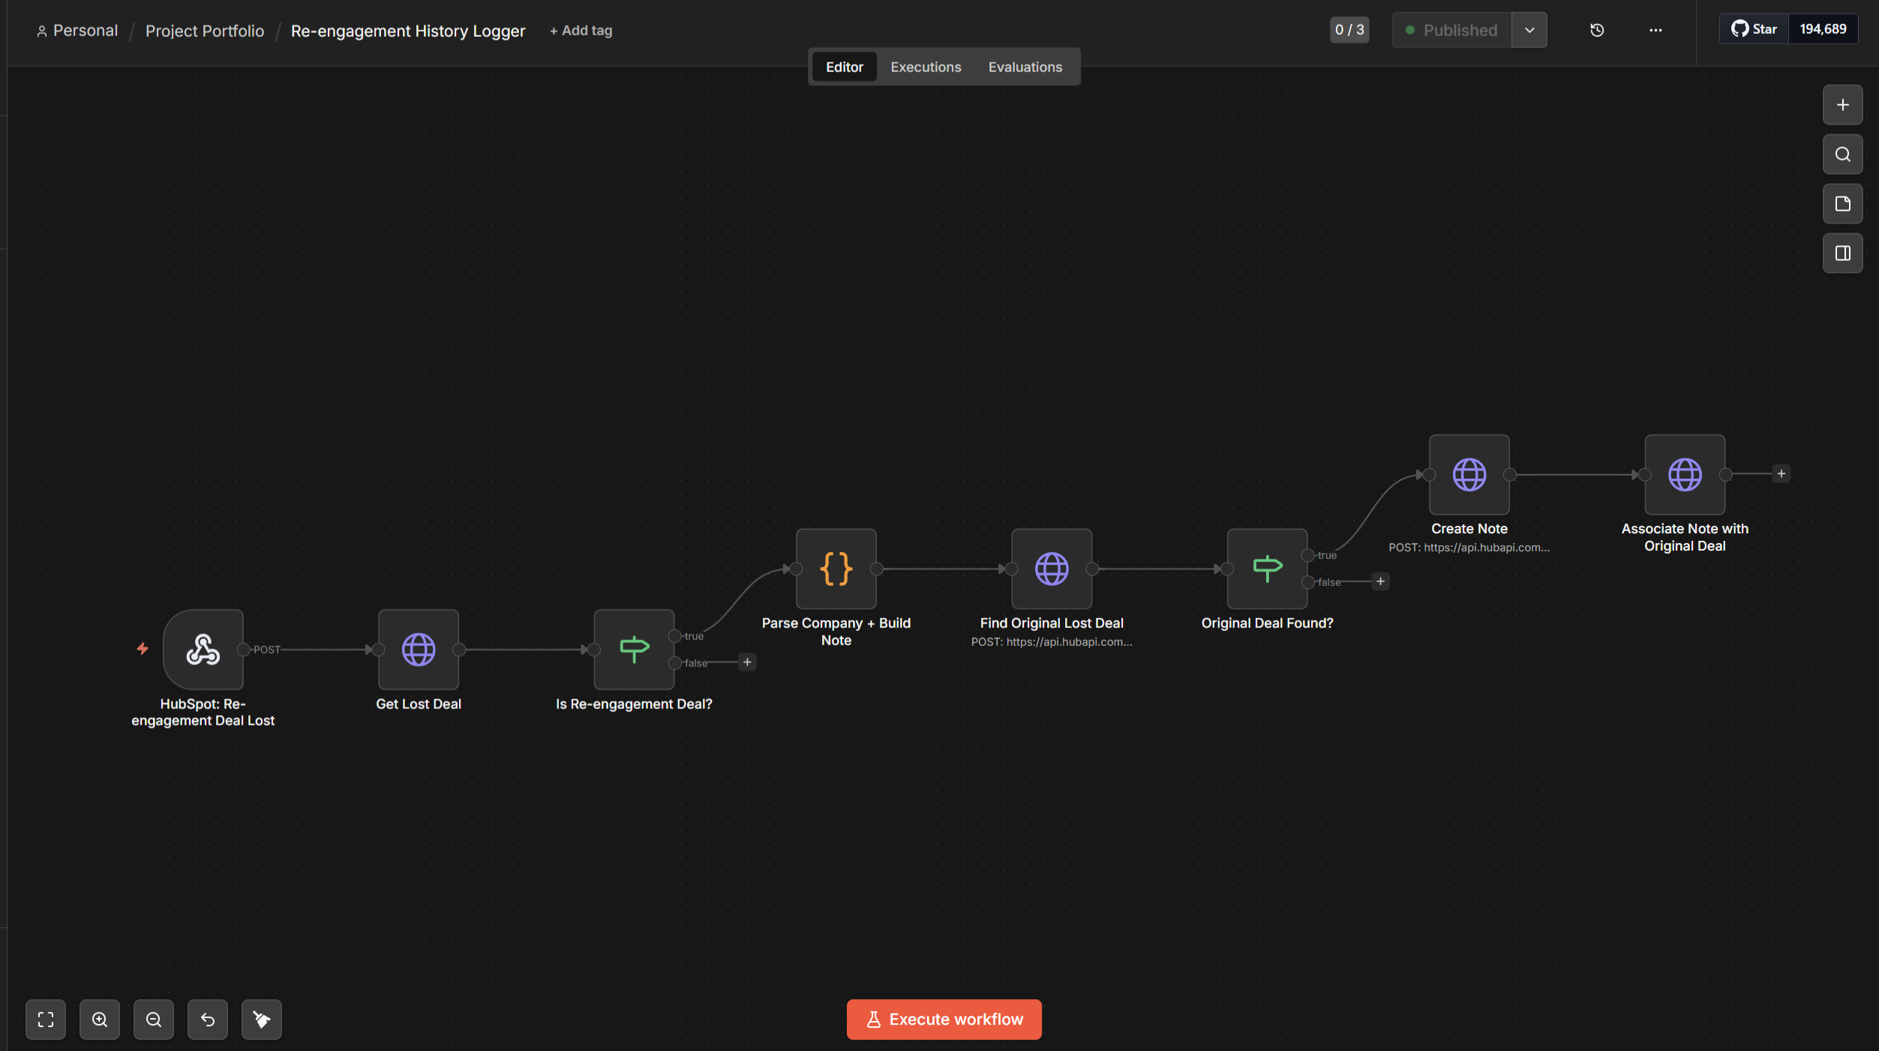Fit workflow to view with expand icon
The height and width of the screenshot is (1051, 1879).
pyautogui.click(x=46, y=1019)
